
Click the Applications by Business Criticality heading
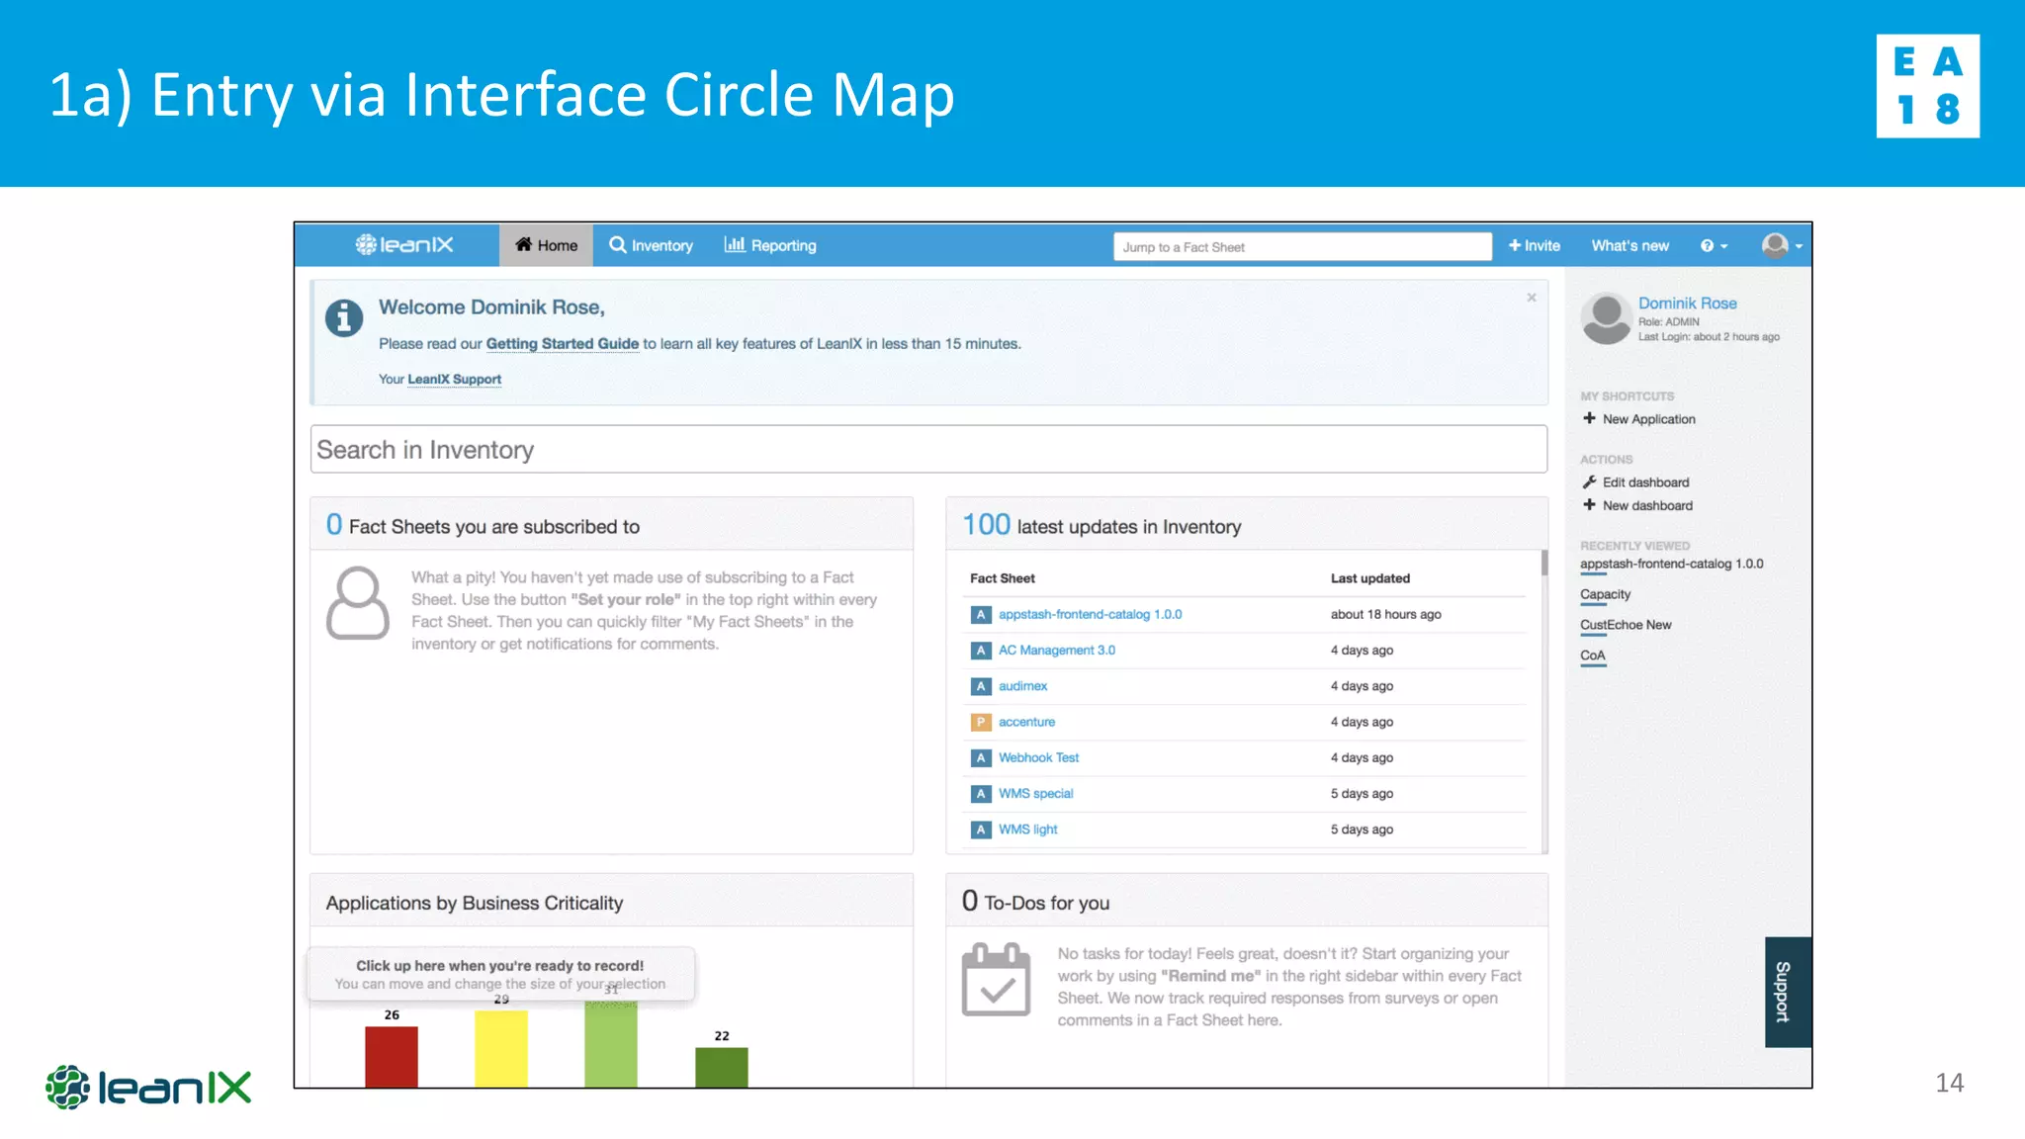click(475, 903)
